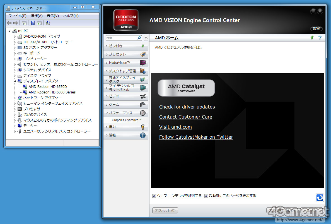331x224 pixels.
Task: Select ユニバーサル シリアル バス コントローラー row
Action: pyautogui.click(x=57, y=131)
